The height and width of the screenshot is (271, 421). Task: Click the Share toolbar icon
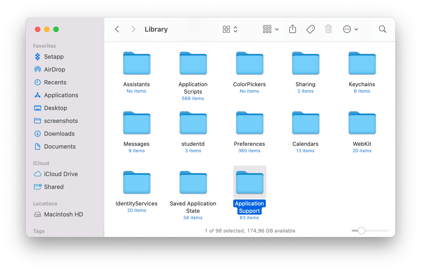[293, 29]
